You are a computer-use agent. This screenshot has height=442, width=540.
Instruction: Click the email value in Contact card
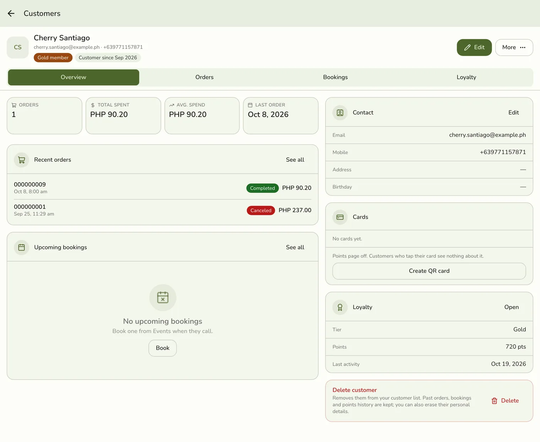tap(488, 135)
